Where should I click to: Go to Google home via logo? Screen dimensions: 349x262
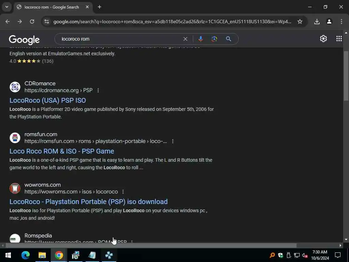pos(24,40)
